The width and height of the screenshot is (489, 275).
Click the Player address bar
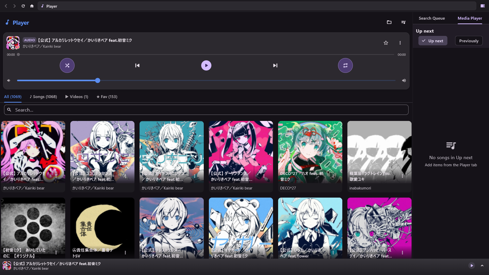[257, 6]
